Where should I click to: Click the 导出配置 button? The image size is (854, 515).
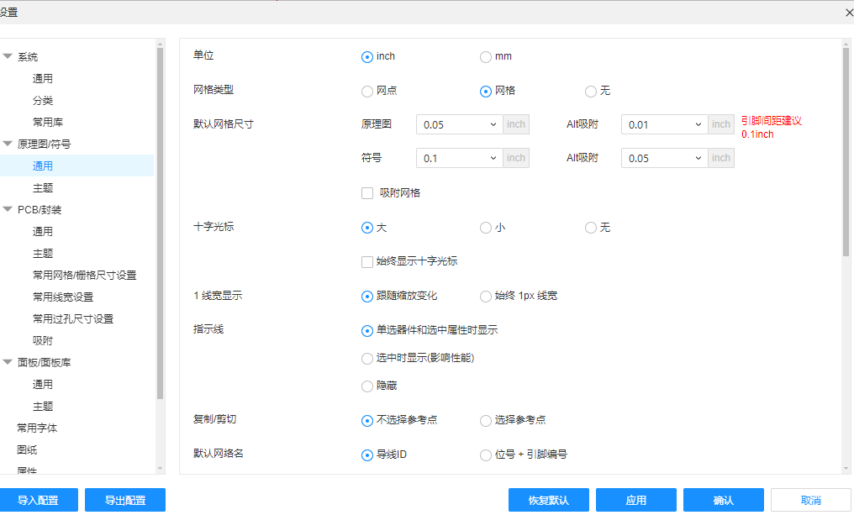(125, 501)
